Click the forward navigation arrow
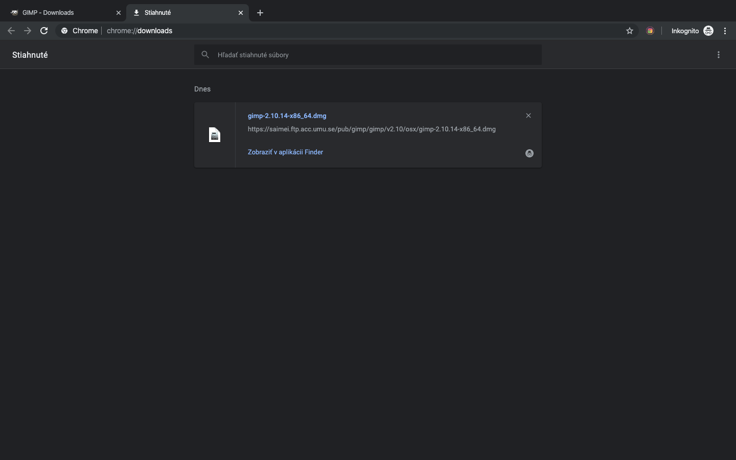The height and width of the screenshot is (460, 736). [28, 31]
